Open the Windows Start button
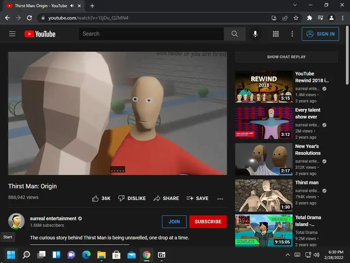The image size is (350, 263). (11, 255)
